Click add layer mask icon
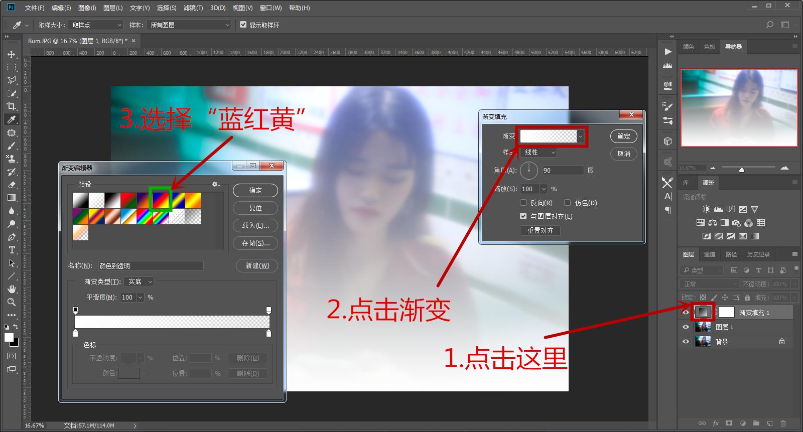This screenshot has width=803, height=432. [x=729, y=423]
